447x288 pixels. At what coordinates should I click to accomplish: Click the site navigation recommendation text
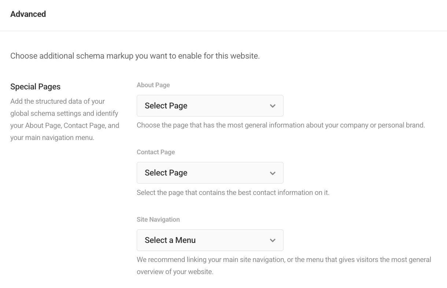[x=284, y=265]
